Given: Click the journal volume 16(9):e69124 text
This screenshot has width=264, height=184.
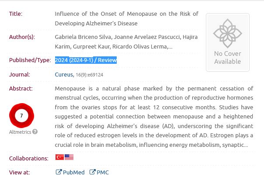Looking at the screenshot, I should point(89,75).
